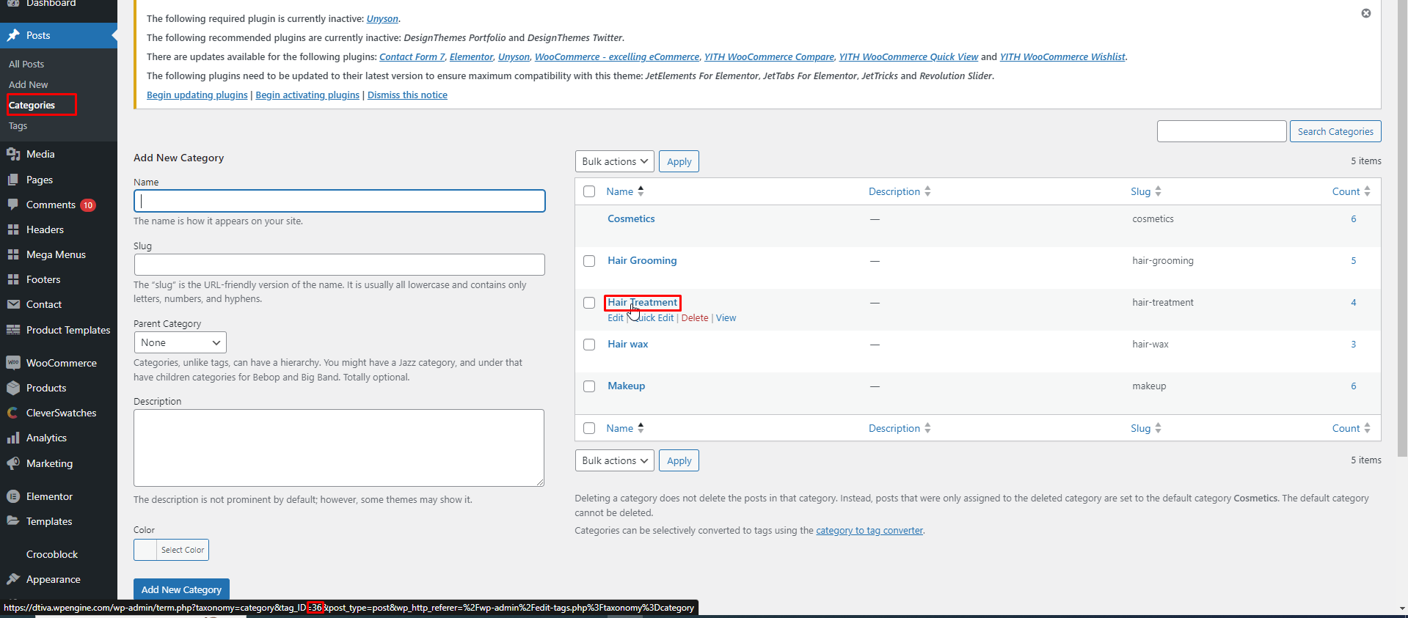Screen dimensions: 1408x618
Task: Click the Description textarea
Action: [x=339, y=448]
